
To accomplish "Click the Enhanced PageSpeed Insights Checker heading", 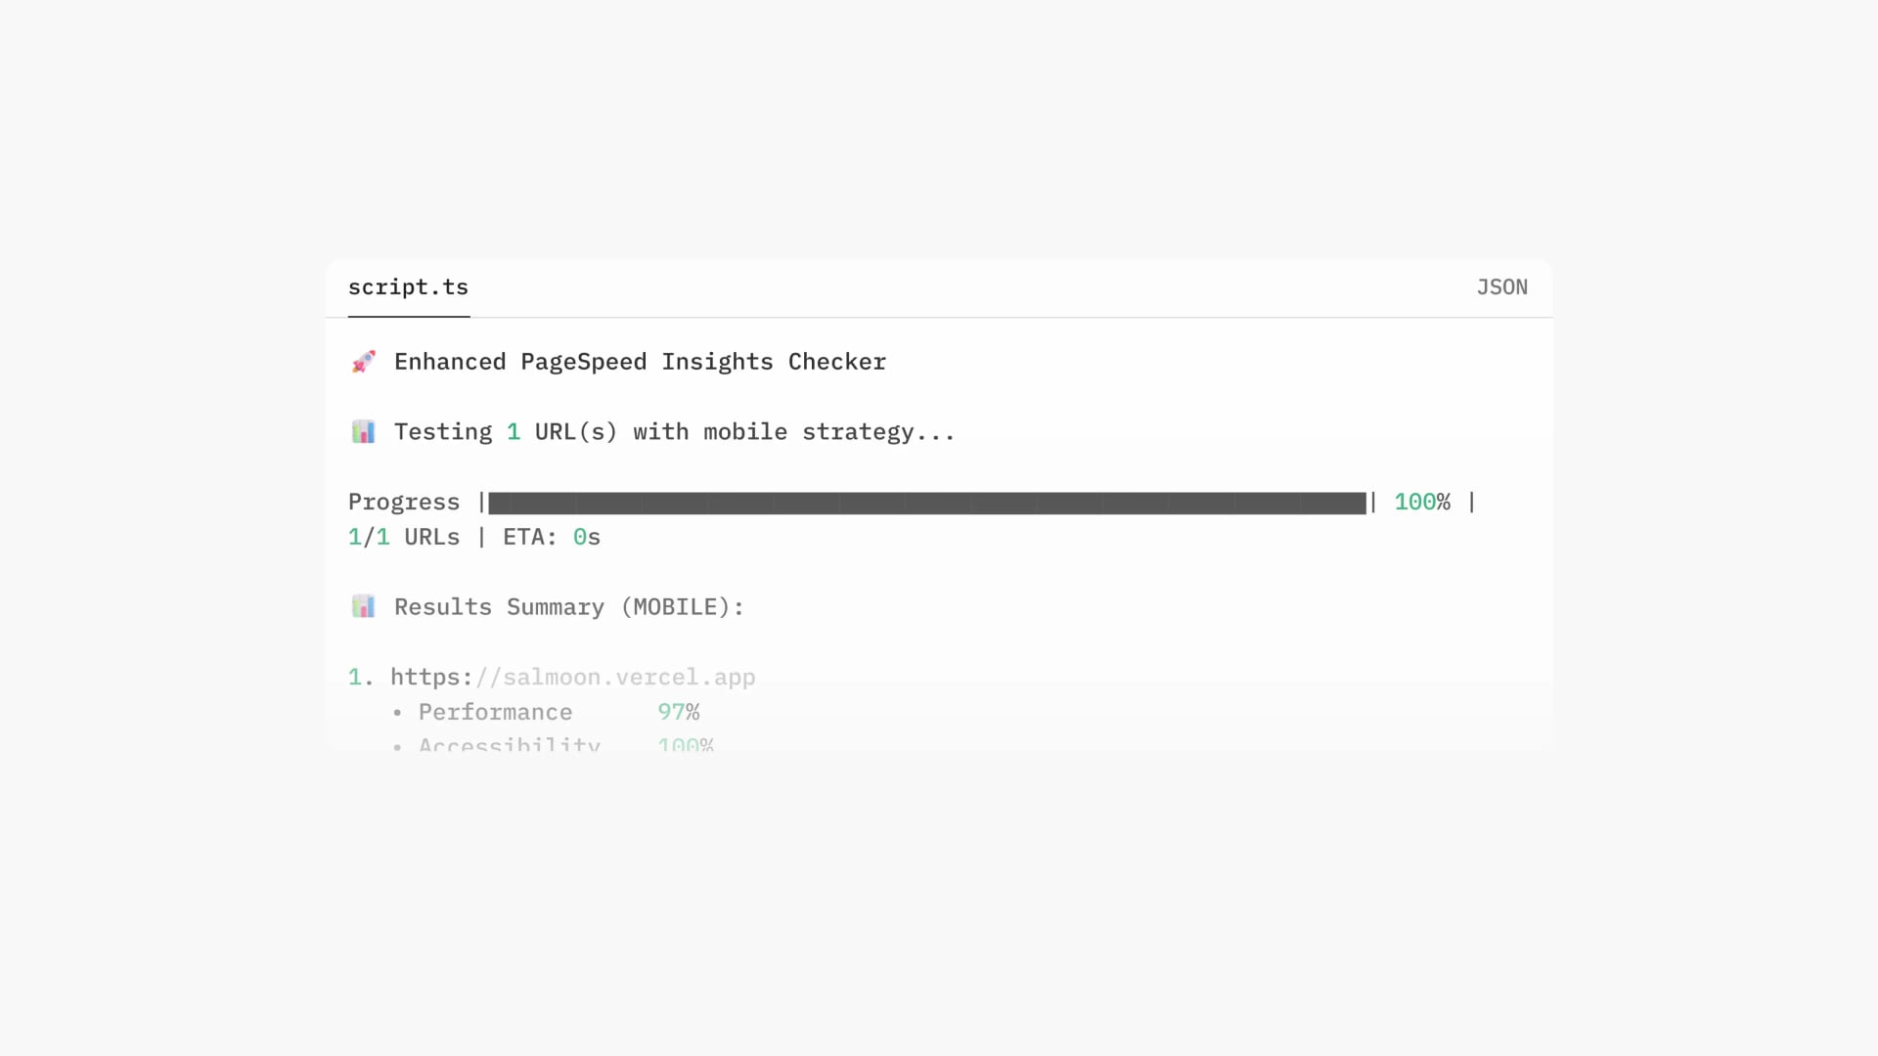I will click(640, 362).
